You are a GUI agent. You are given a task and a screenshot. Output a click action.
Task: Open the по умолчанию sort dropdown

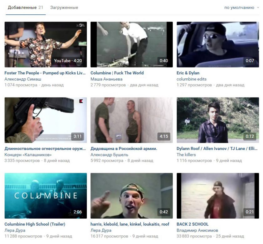coord(241,7)
